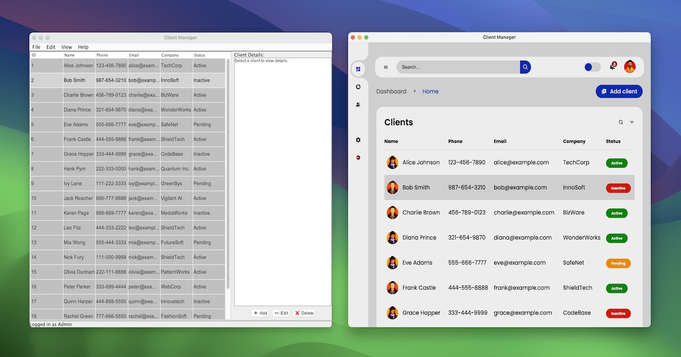Open the dashboard grid icon in sidebar
Screen dimensions: 681x357
tap(358, 69)
